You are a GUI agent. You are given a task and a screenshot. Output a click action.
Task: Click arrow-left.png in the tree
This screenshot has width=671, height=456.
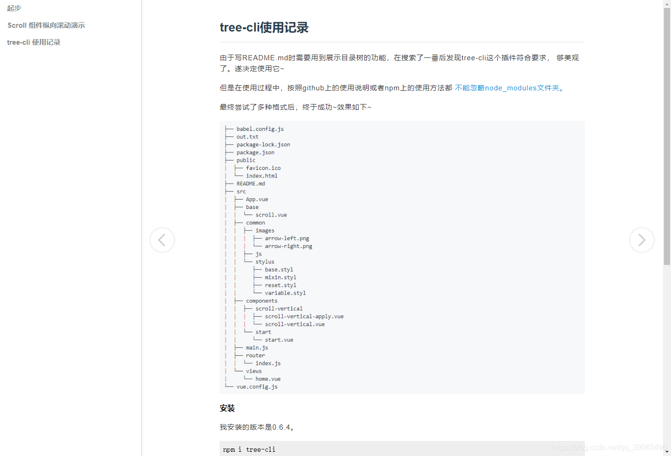pos(287,239)
